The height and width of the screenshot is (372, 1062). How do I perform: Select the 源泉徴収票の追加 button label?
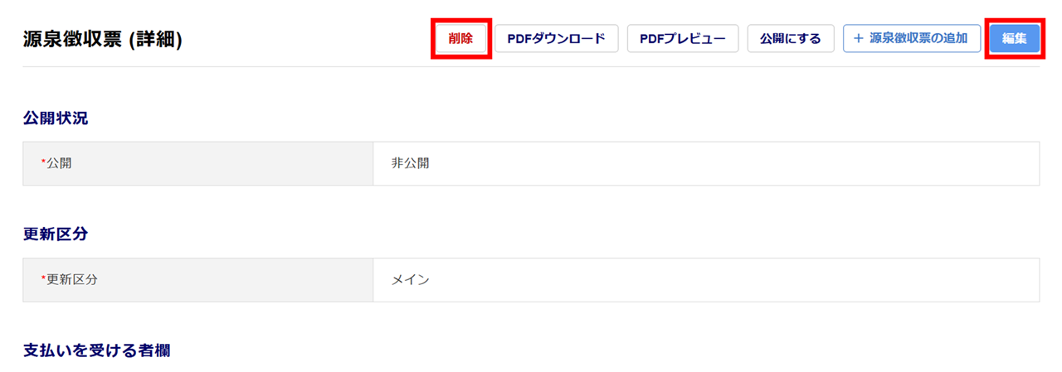click(918, 39)
